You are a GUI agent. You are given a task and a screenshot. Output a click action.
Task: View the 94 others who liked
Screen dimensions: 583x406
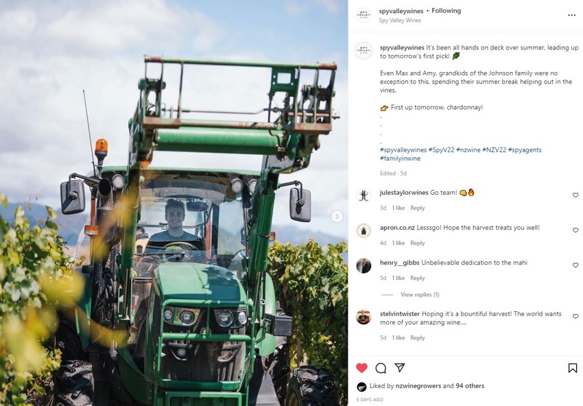[x=470, y=386]
